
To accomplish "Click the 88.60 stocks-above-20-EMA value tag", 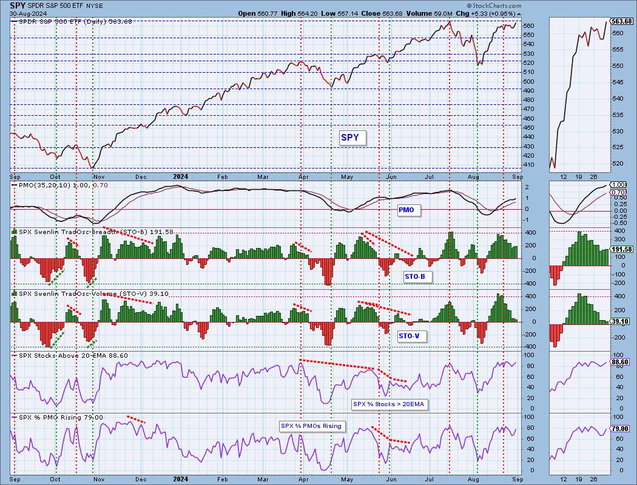I will [x=621, y=362].
